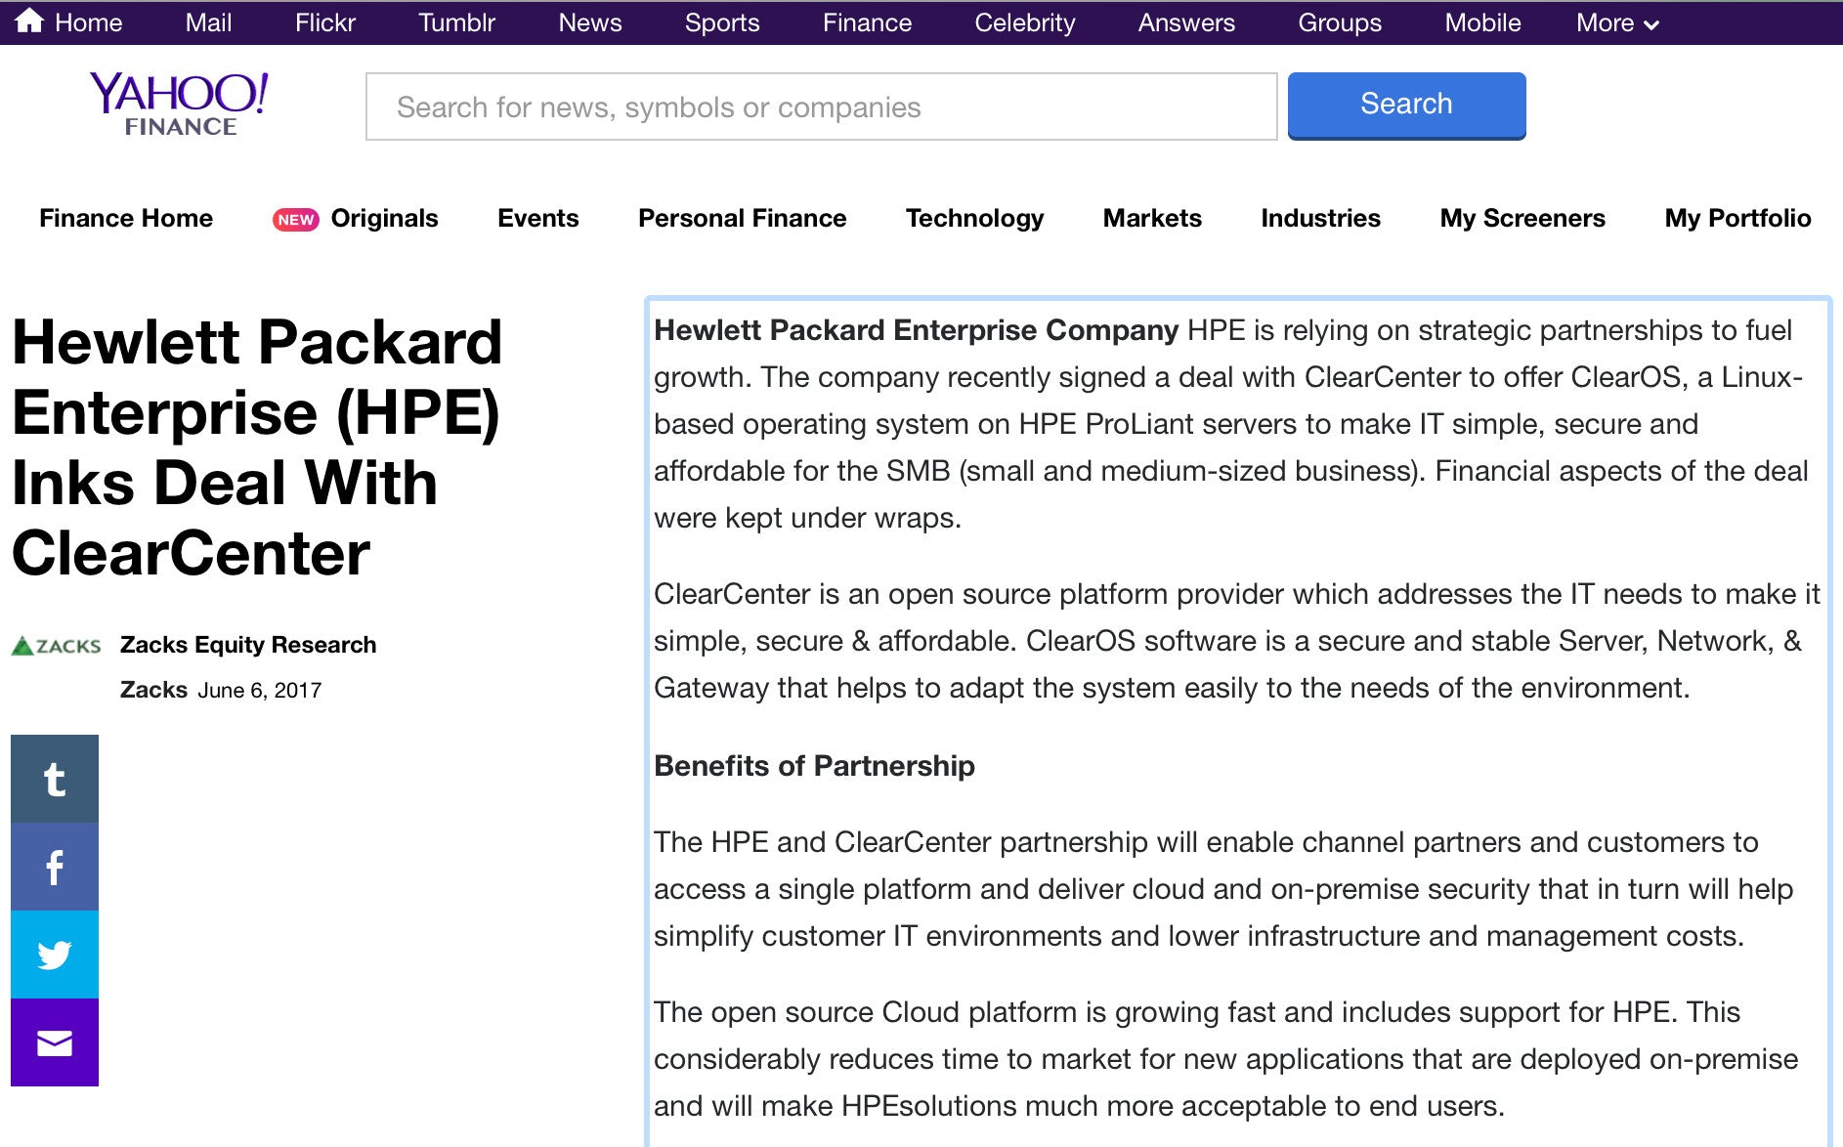The height and width of the screenshot is (1147, 1843).
Task: Open the Finance Home section
Action: pyautogui.click(x=125, y=218)
